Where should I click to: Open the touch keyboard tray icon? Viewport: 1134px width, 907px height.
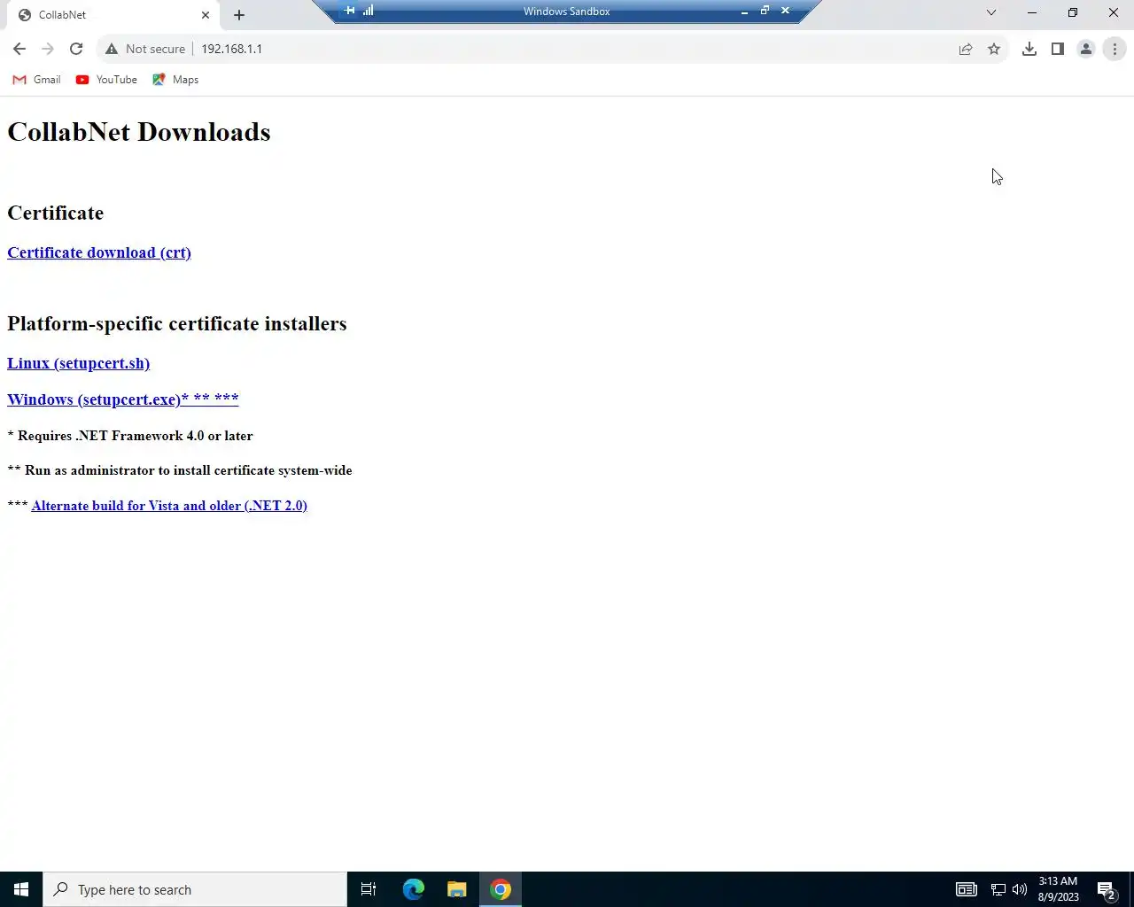(x=966, y=889)
